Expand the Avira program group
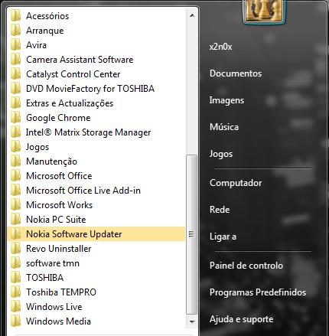Screen dimensions: 329x336 96,45
